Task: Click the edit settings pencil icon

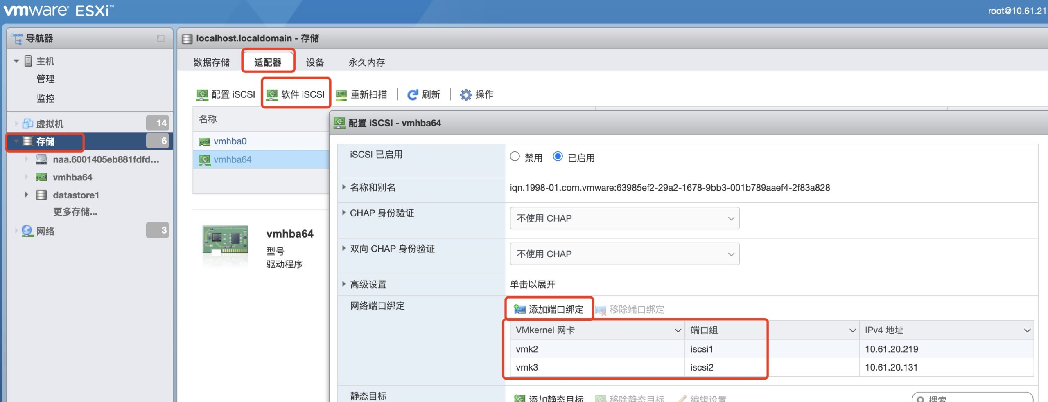Action: pyautogui.click(x=682, y=398)
